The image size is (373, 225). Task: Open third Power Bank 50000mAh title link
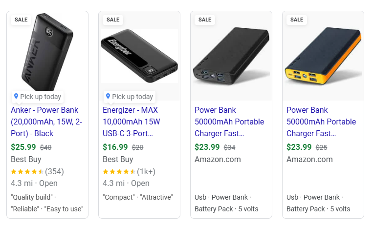229,122
